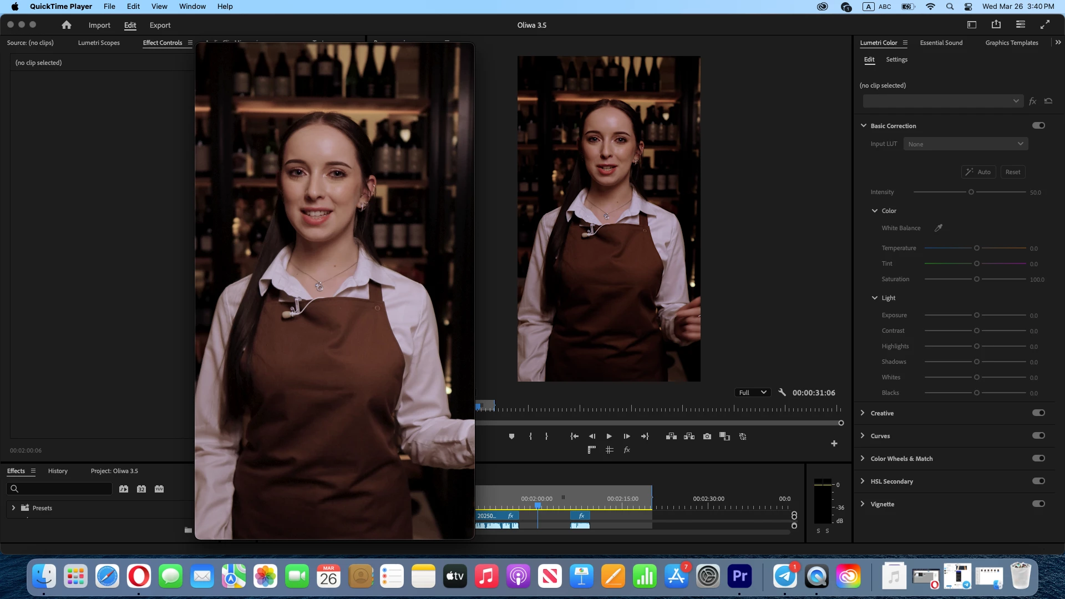Open the wrench settings icon beside the timecode
1065x599 pixels.
(x=782, y=392)
